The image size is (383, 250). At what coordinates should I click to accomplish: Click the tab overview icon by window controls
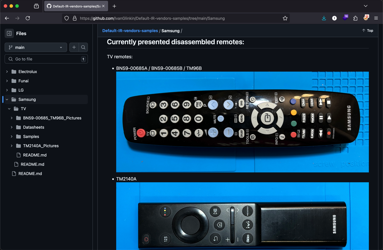(x=36, y=6)
